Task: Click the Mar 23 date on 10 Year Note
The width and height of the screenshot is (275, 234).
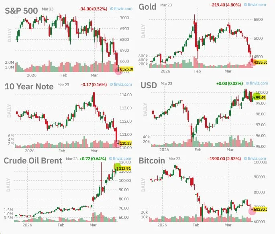Action: 63,85
